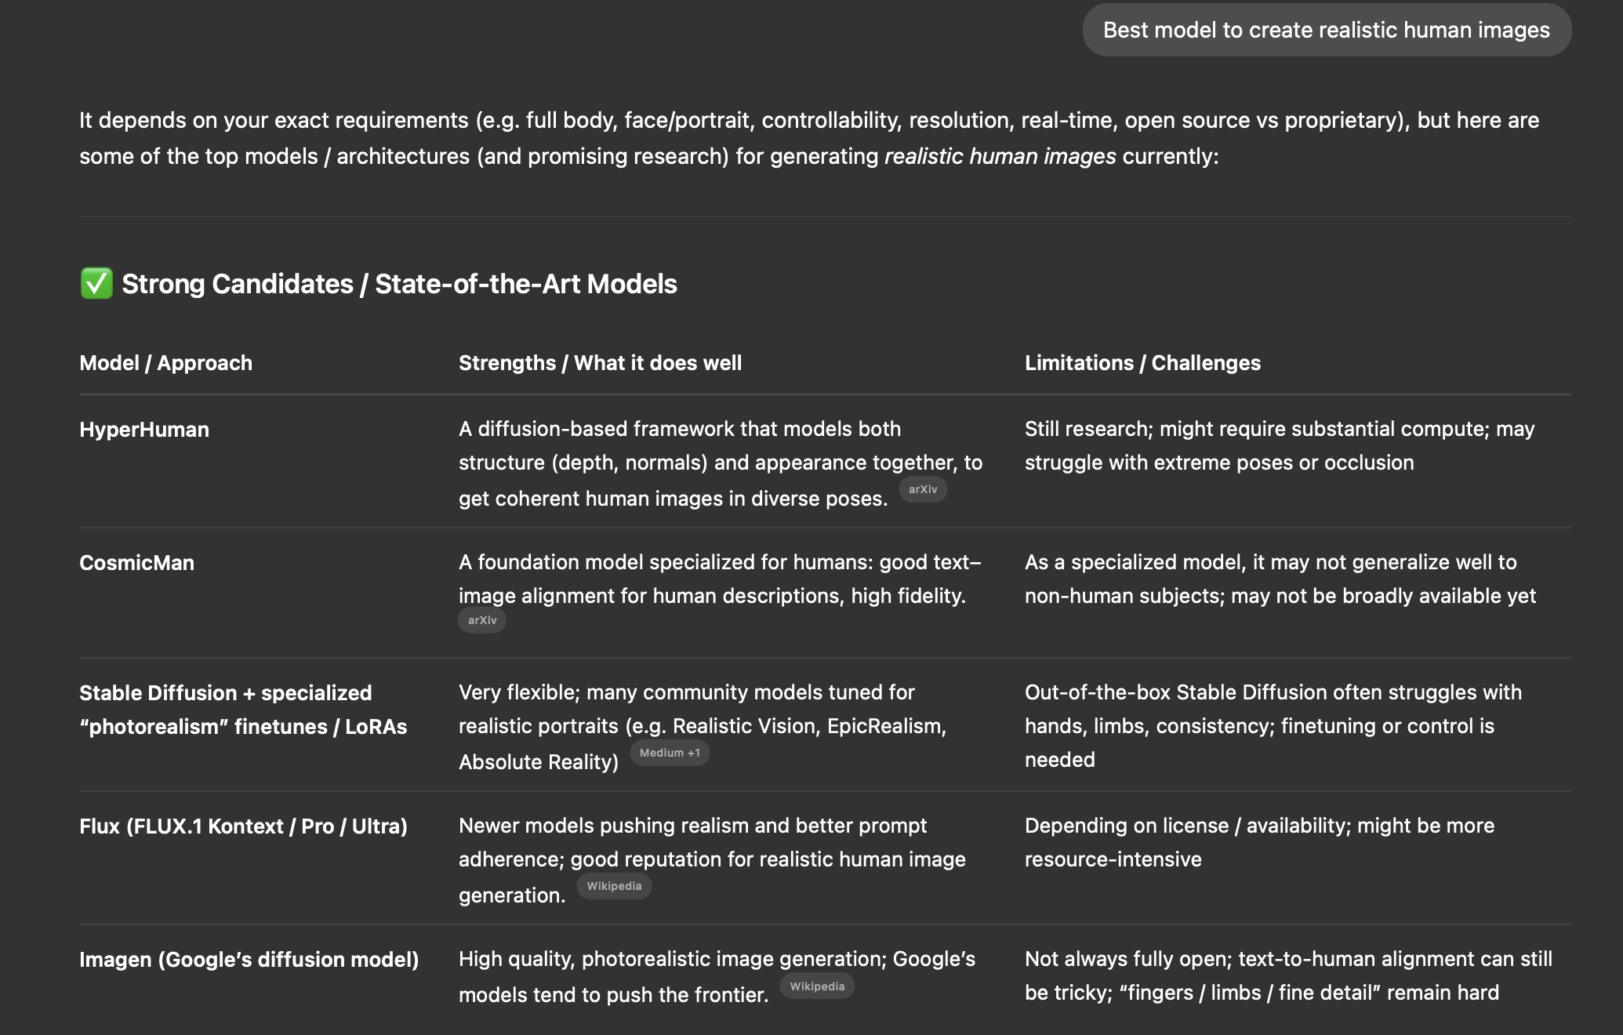This screenshot has height=1035, width=1623.
Task: Click the green checkmark emoji in the heading
Action: [x=96, y=284]
